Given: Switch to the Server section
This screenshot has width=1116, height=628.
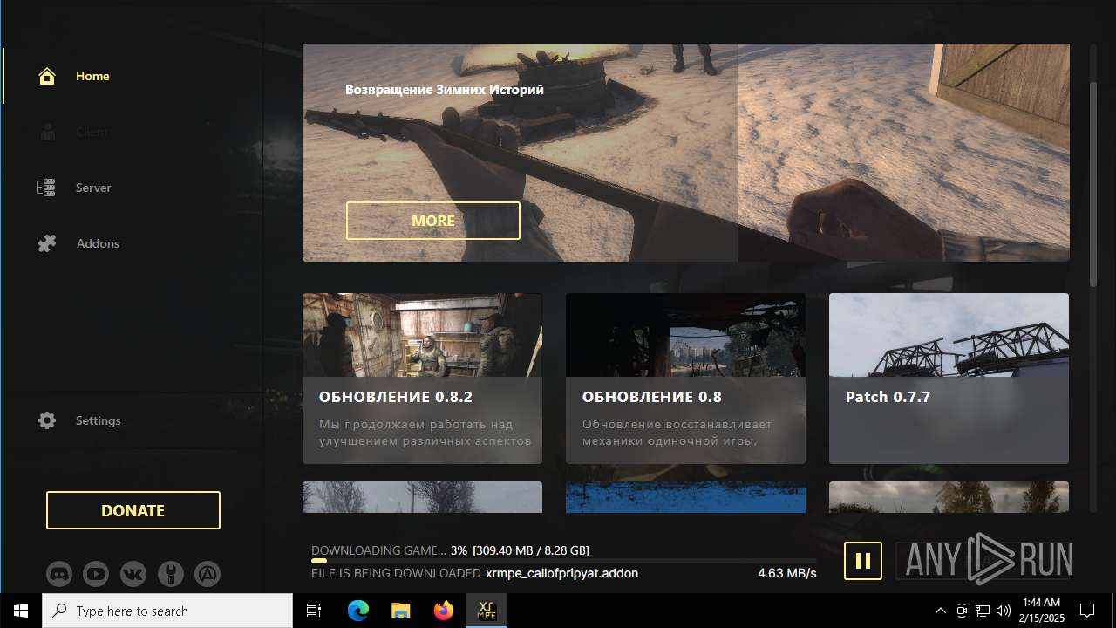Looking at the screenshot, I should (93, 188).
